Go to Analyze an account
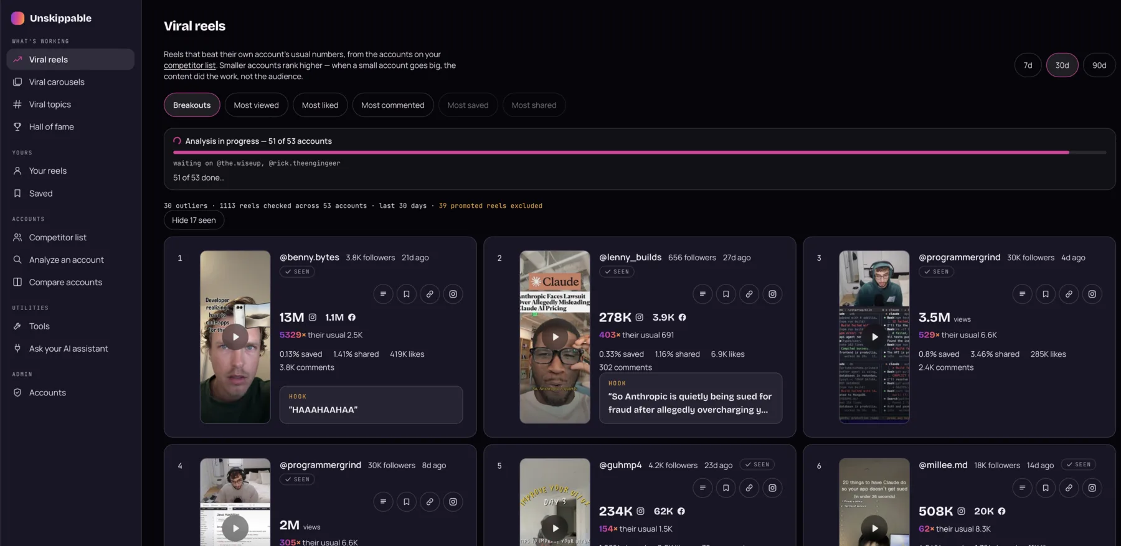Screen dimensions: 1121x546 (70, 260)
